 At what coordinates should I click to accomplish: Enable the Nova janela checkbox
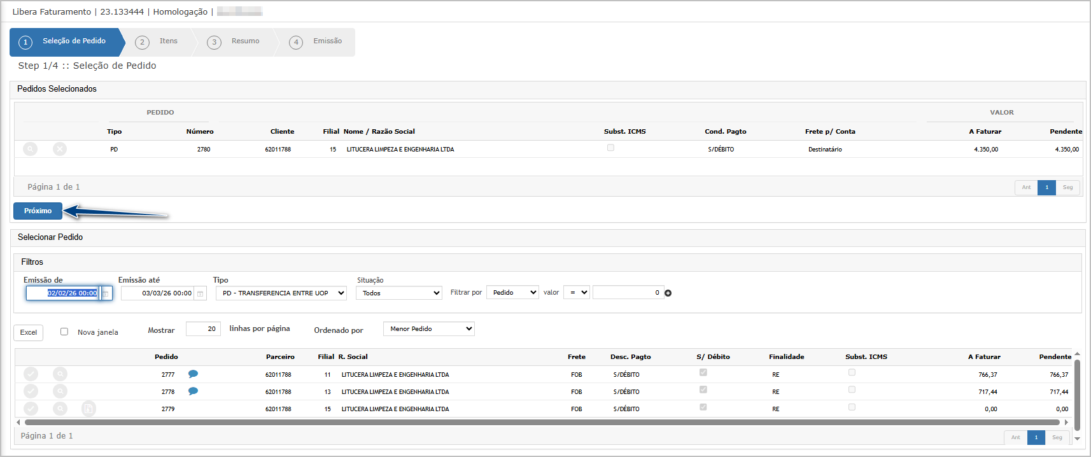click(64, 332)
